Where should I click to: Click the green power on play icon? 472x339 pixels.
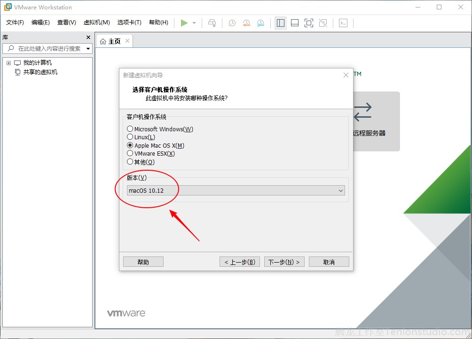pyautogui.click(x=184, y=23)
